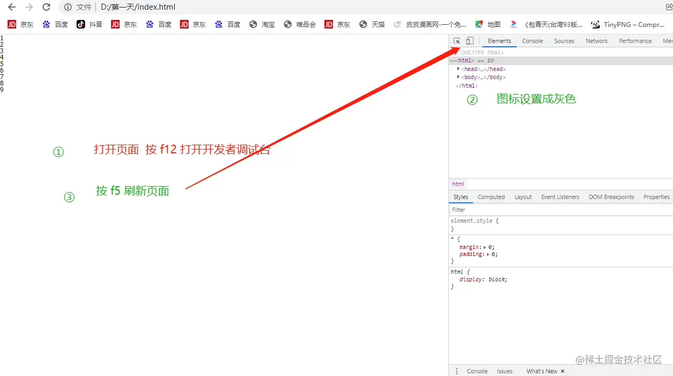This screenshot has height=376, width=673.
Task: Click the universal * selector
Action: [x=452, y=239]
